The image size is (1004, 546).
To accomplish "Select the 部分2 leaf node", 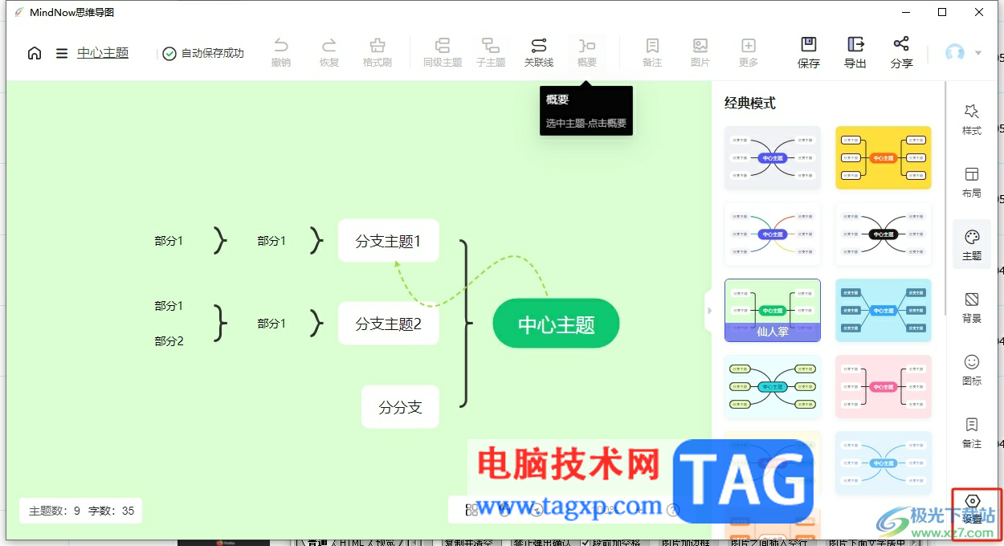I will 169,340.
